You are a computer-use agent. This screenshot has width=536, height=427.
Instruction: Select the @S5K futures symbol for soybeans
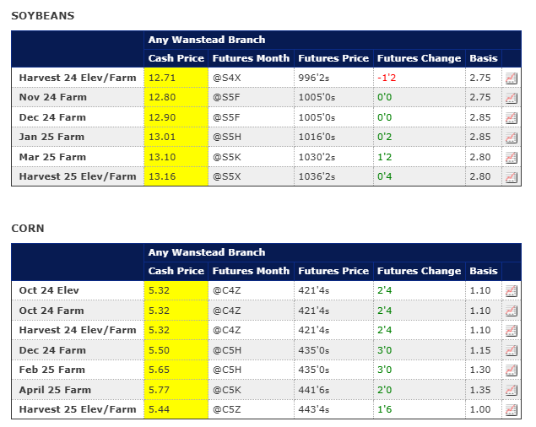(228, 157)
